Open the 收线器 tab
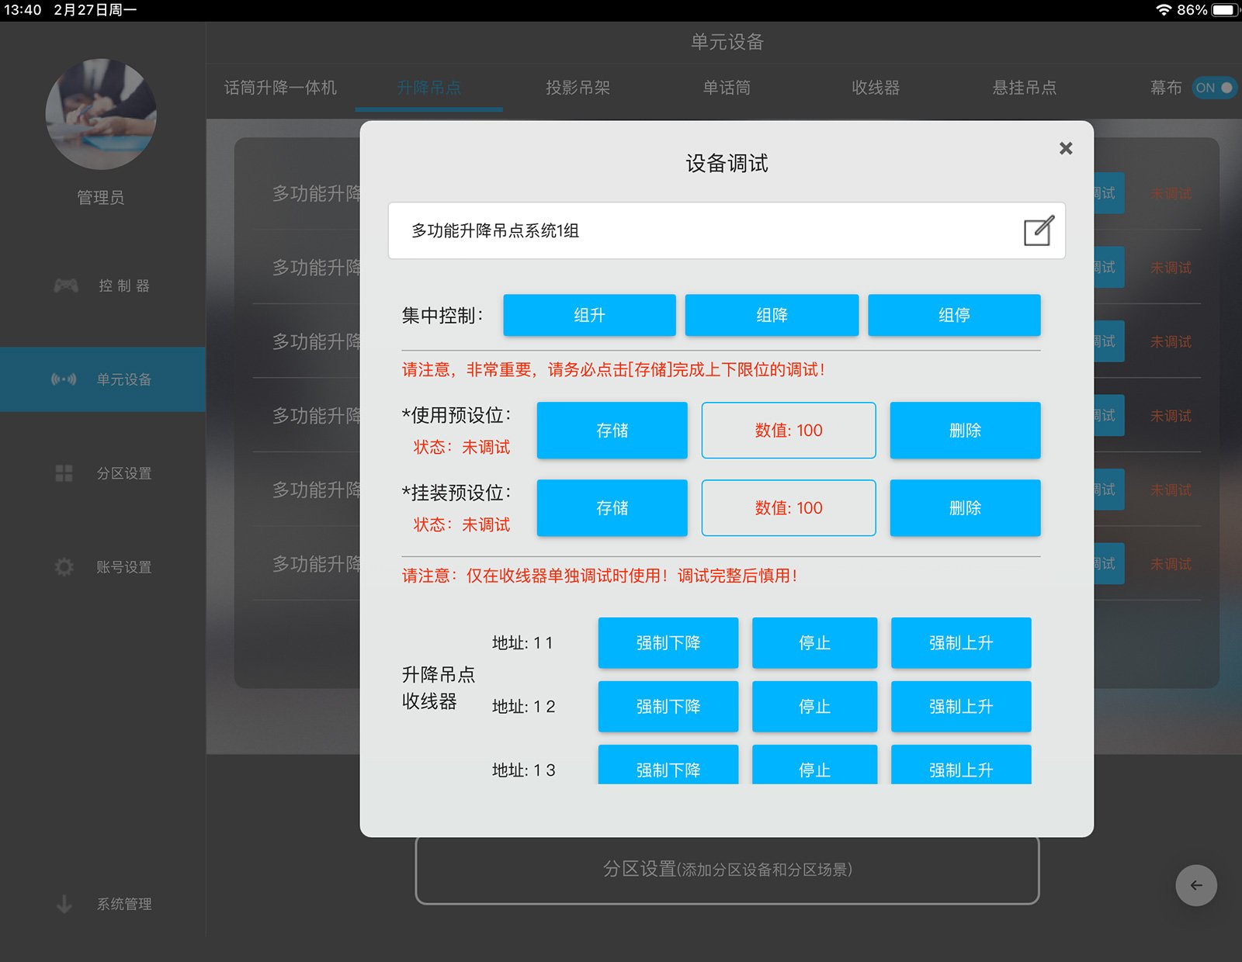This screenshot has height=962, width=1242. [876, 88]
